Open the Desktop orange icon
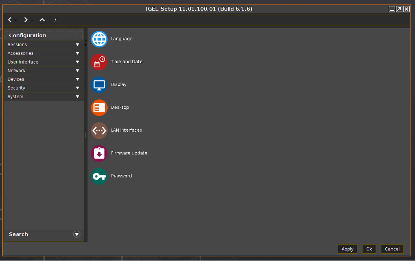 pyautogui.click(x=99, y=107)
